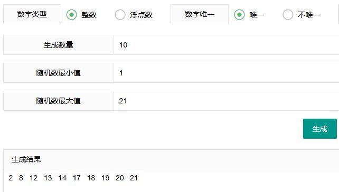Screen dimensions: 339x192
Task: Click result number 2
Action: click(11, 178)
